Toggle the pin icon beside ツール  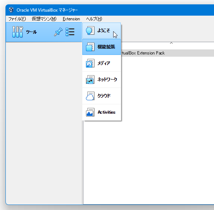click(58, 32)
